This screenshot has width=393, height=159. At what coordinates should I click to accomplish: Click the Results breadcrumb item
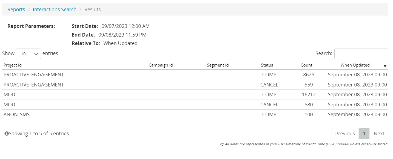[92, 10]
